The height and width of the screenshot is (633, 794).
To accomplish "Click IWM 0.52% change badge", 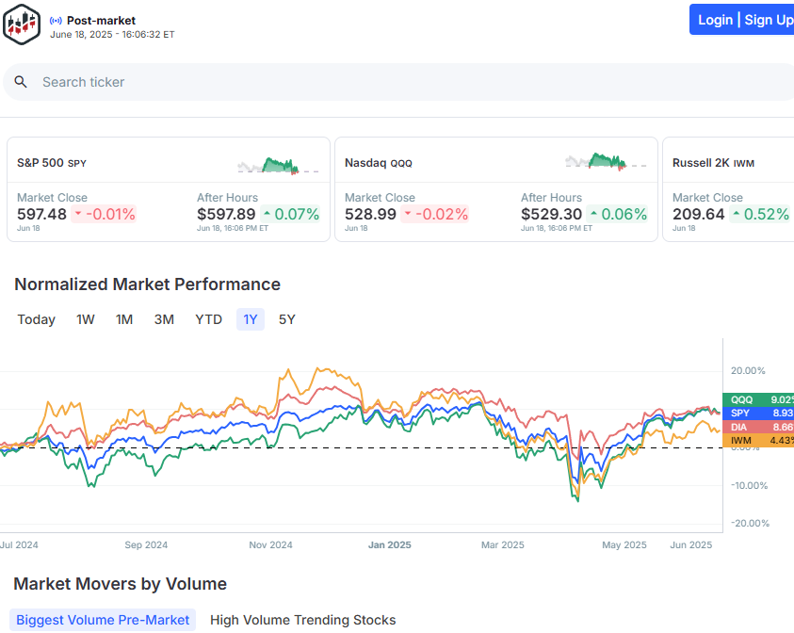I will click(759, 214).
